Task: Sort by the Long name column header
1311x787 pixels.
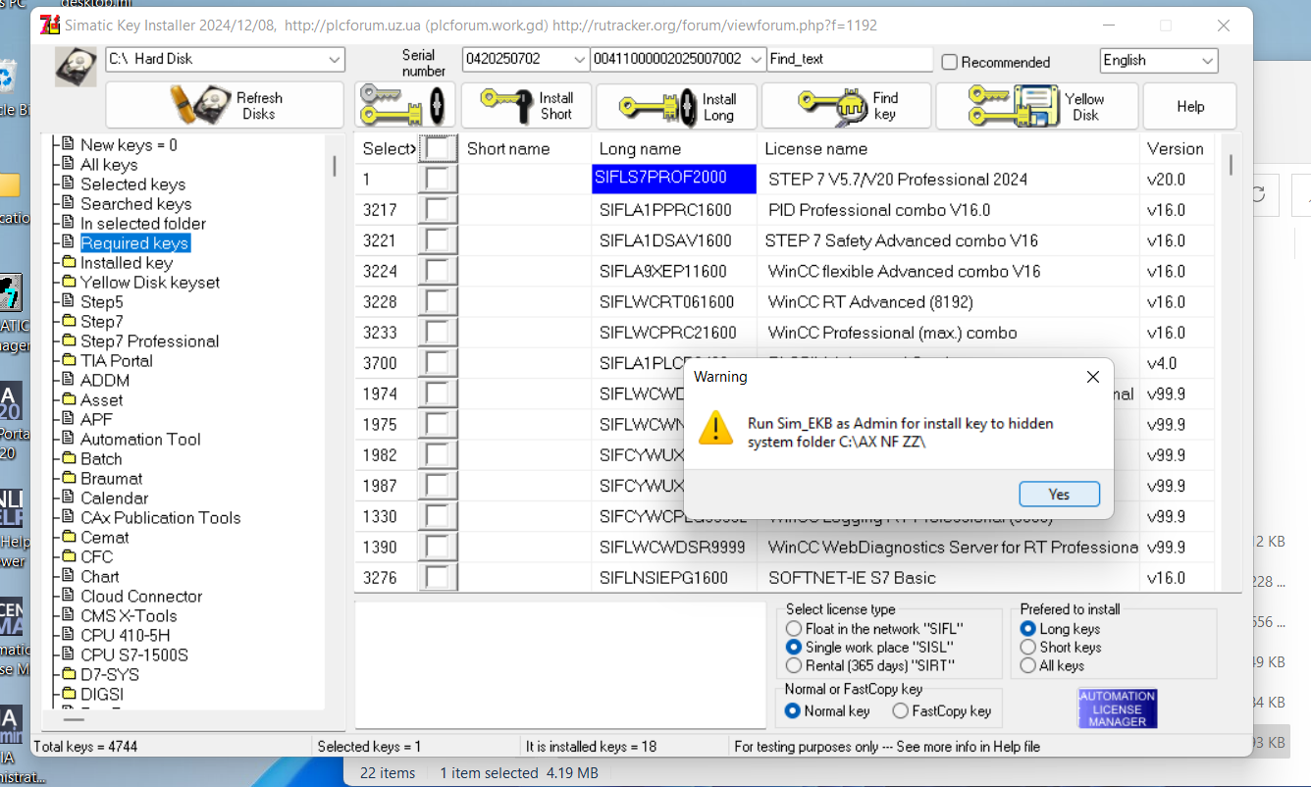Action: pyautogui.click(x=674, y=149)
